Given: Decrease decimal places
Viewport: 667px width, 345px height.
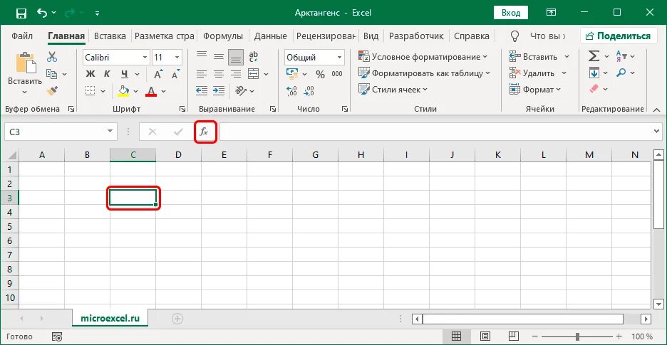Looking at the screenshot, I should click(309, 90).
